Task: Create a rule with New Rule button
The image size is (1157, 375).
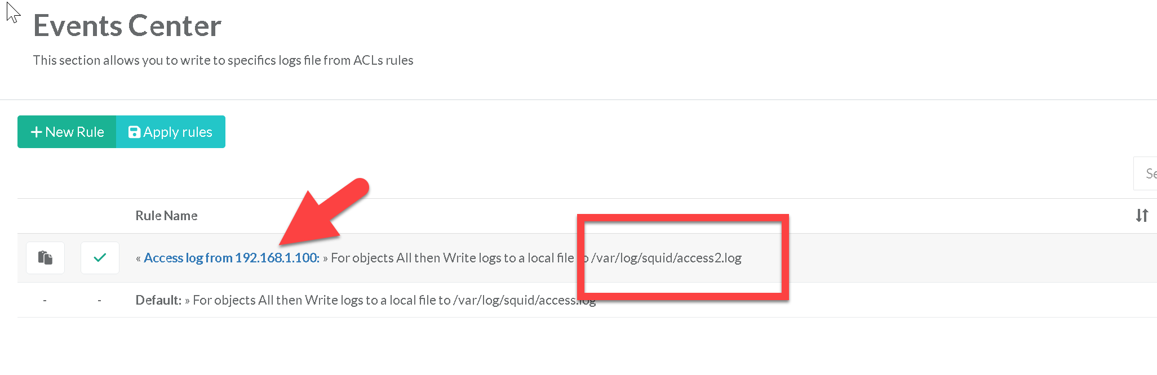Action: 67,132
